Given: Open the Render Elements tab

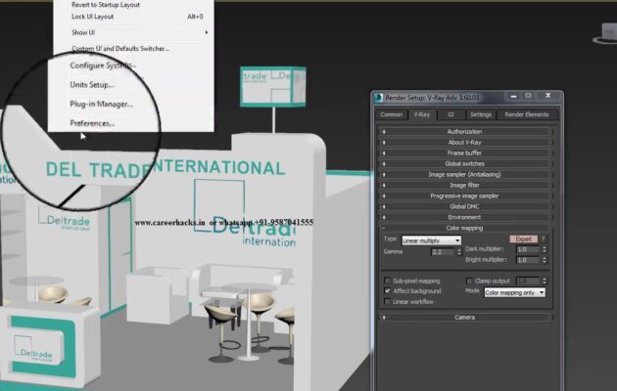Looking at the screenshot, I should click(526, 114).
